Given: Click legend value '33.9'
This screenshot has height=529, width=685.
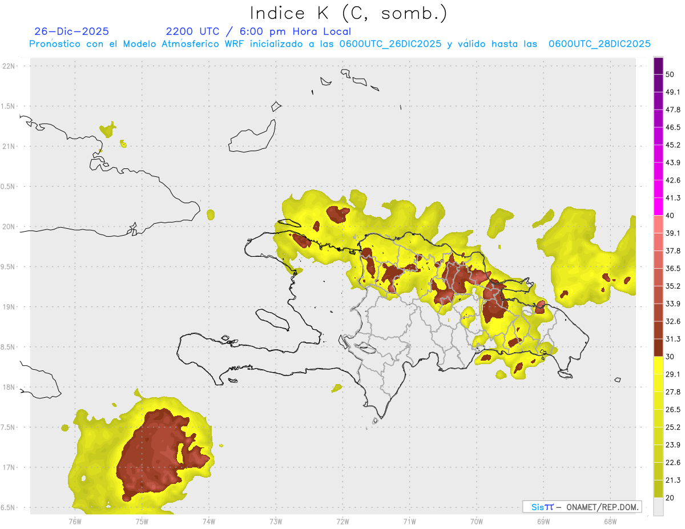Looking at the screenshot, I should point(673,304).
